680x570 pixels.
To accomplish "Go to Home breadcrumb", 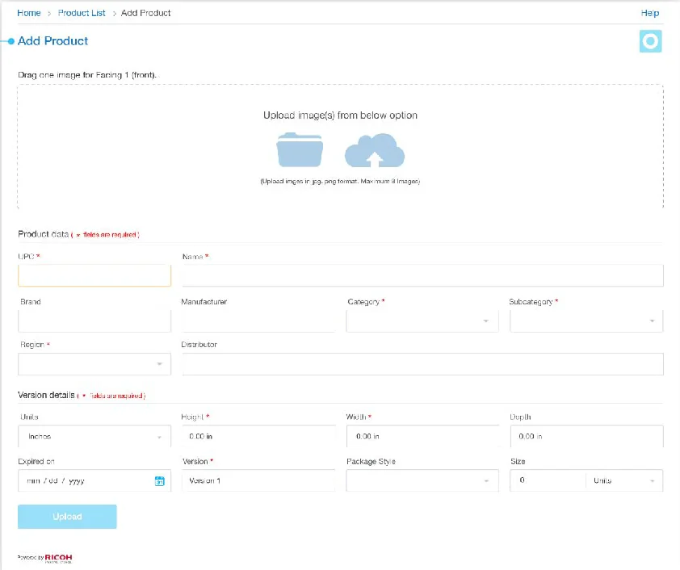I will [x=28, y=13].
